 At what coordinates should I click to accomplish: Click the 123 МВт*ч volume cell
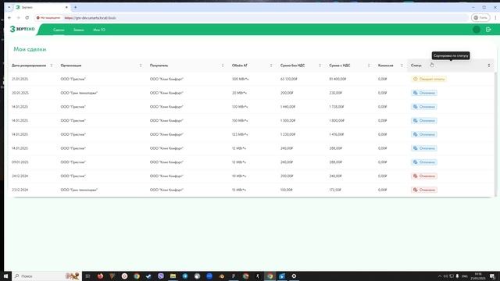pos(240,134)
